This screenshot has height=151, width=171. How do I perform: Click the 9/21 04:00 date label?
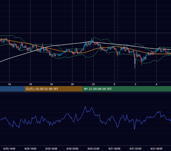pos(156,148)
